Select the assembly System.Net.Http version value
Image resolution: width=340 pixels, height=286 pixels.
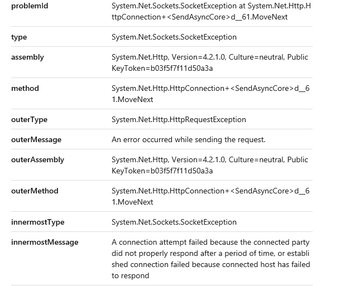coord(209,62)
